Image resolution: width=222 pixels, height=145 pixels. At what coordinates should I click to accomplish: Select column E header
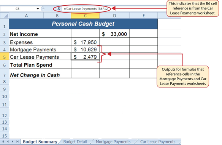[x=144, y=16]
